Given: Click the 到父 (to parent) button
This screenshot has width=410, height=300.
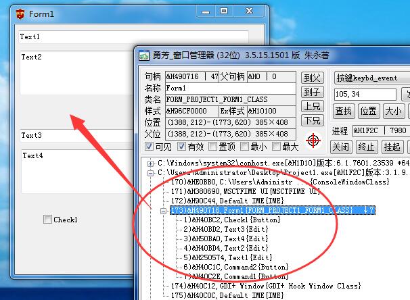Looking at the screenshot, I should click(313, 78).
